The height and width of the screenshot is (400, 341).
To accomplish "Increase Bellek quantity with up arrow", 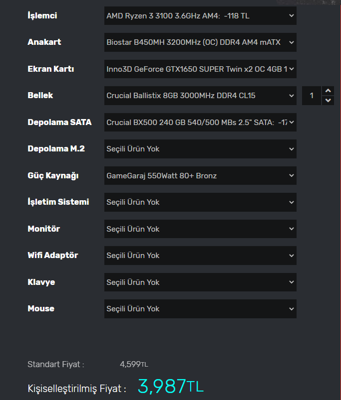I will [x=328, y=91].
